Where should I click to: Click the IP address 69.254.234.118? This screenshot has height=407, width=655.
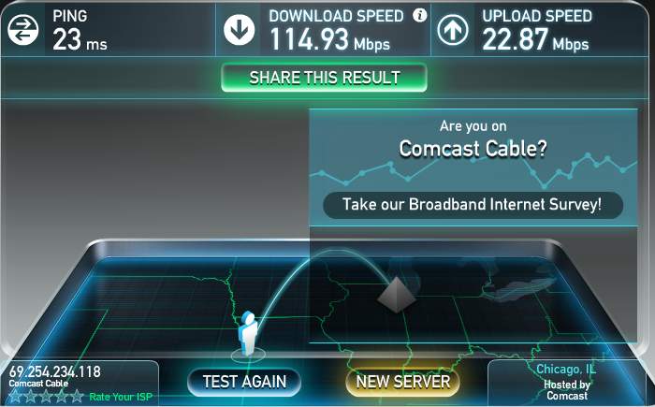tap(54, 371)
